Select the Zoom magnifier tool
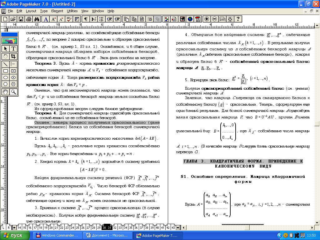Image resolution: width=320 pixels, height=240 pixels. tap(13, 92)
